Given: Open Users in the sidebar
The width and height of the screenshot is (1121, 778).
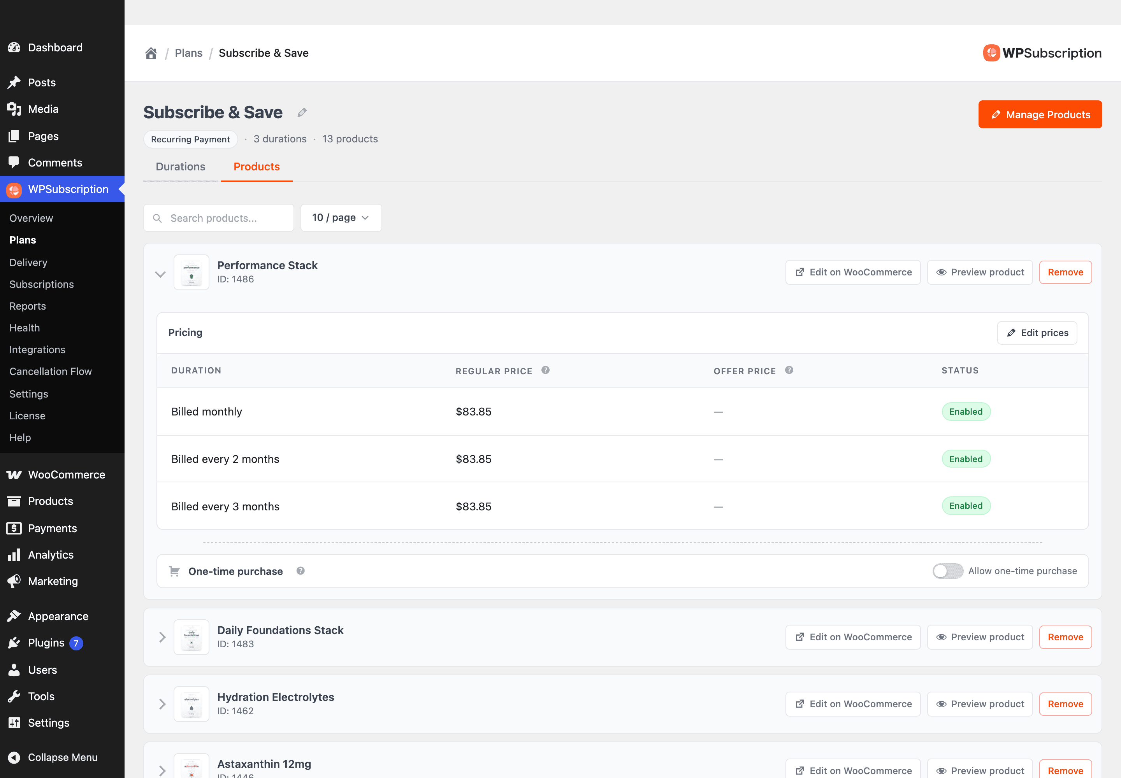Looking at the screenshot, I should pos(62,670).
